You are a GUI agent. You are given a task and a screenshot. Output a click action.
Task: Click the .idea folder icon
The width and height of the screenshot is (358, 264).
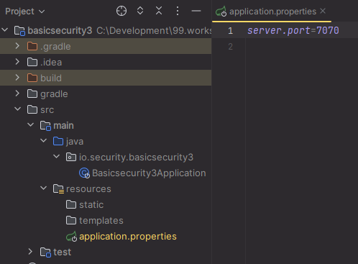tap(32, 62)
